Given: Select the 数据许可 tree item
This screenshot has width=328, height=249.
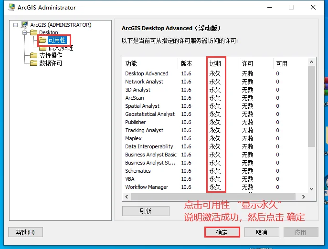Looking at the screenshot, I should pyautogui.click(x=51, y=63).
